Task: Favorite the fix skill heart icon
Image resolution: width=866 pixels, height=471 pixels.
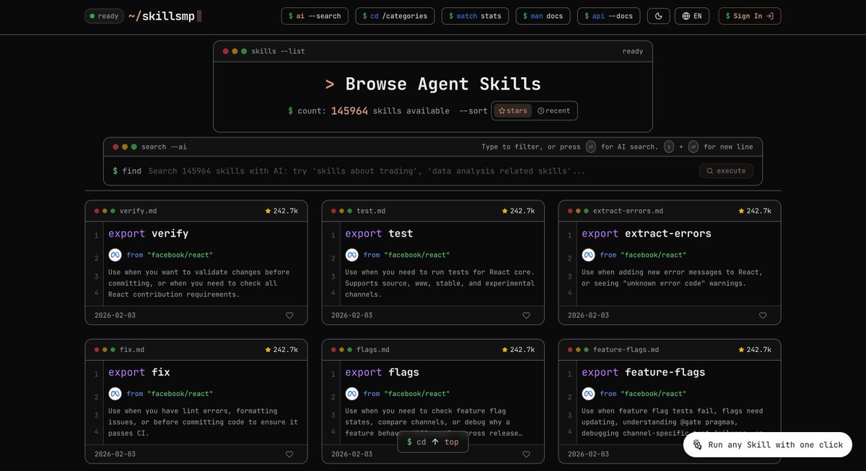Action: (x=289, y=454)
